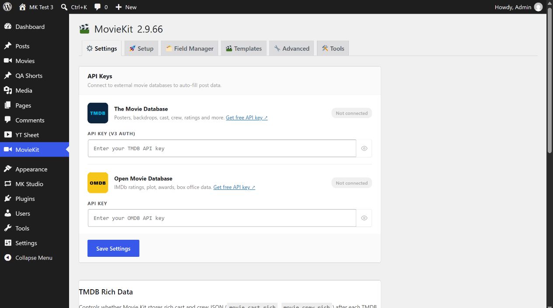The image size is (553, 308).
Task: Click OMDB Not connected status badge
Action: [x=351, y=183]
